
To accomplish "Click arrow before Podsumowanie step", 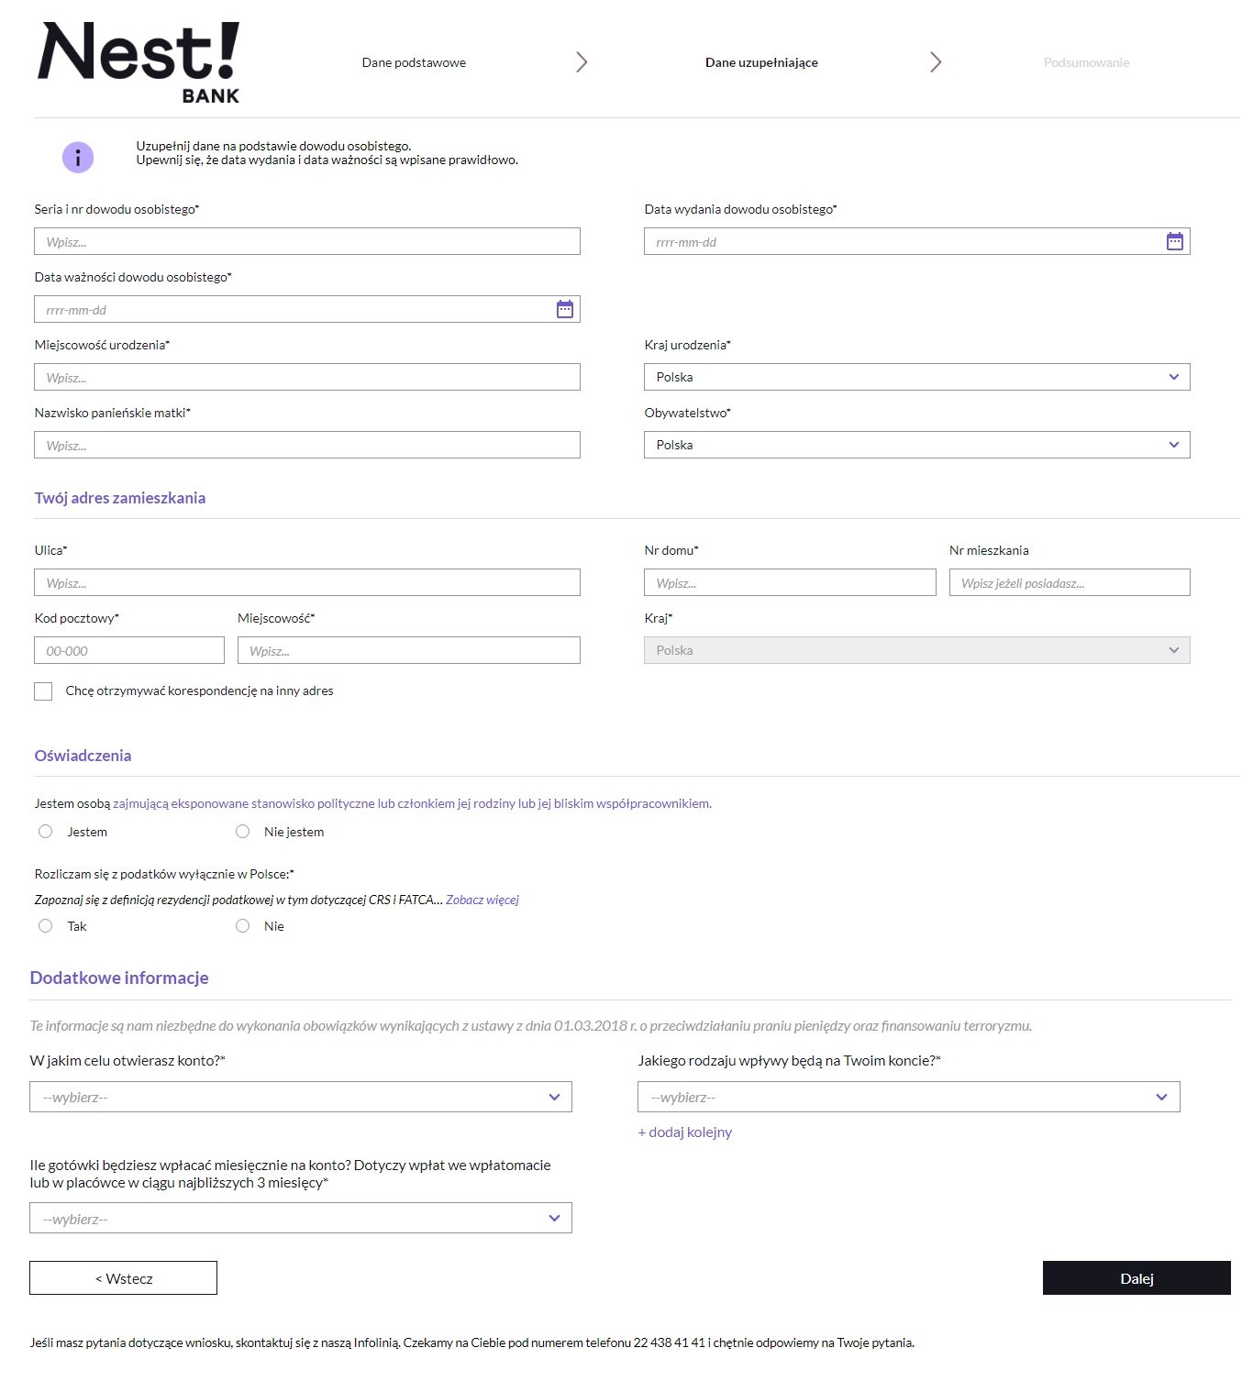I will click(x=935, y=62).
